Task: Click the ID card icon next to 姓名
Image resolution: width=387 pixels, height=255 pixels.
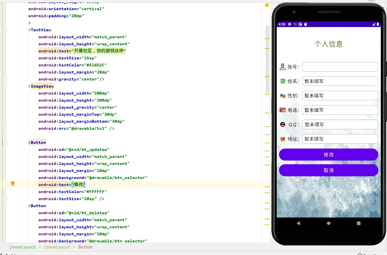Action: click(x=282, y=81)
